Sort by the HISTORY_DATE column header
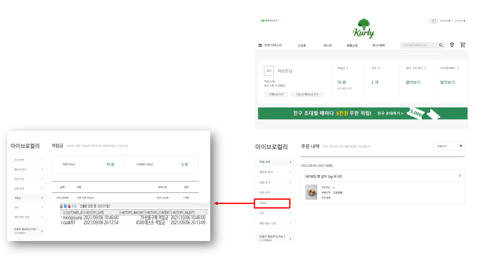484x272 pixels. (x=101, y=213)
